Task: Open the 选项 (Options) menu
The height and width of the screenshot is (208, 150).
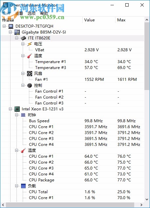Action: click(32, 13)
